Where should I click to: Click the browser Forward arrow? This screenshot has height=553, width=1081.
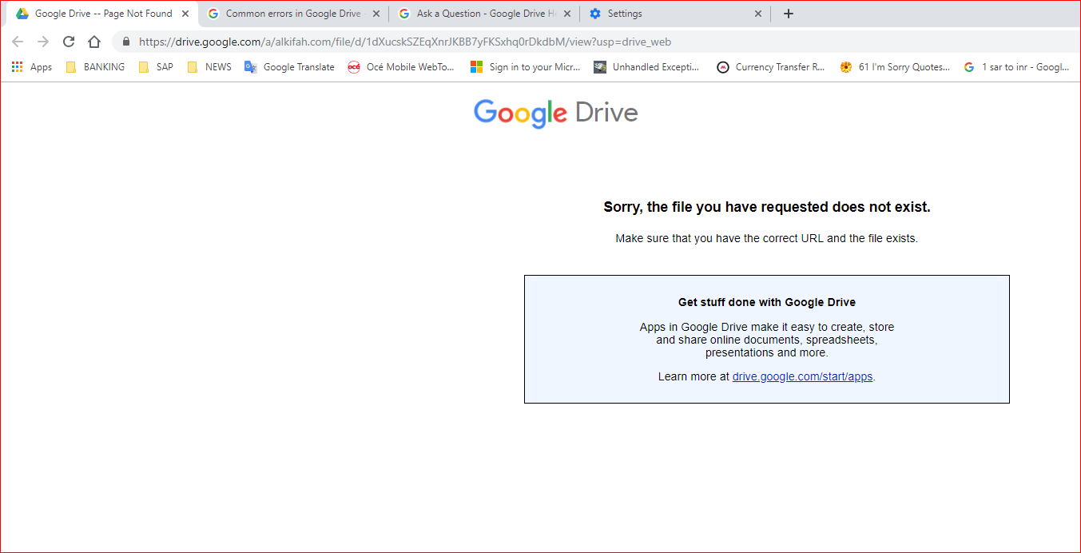click(x=43, y=42)
